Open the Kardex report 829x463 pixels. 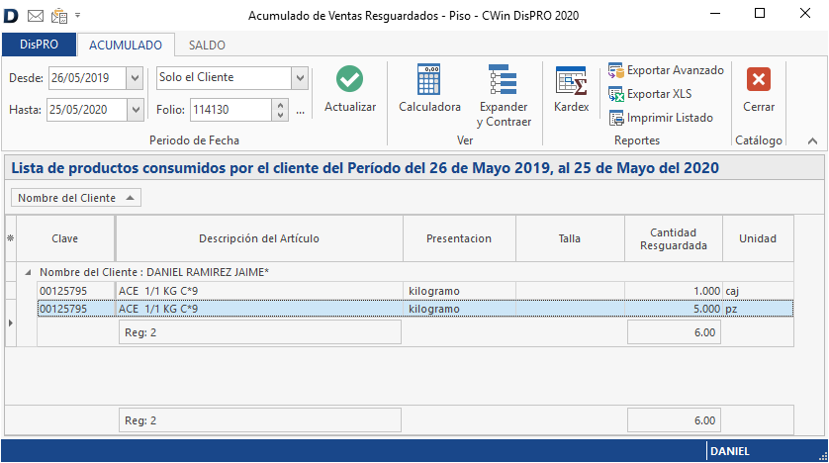click(x=571, y=80)
